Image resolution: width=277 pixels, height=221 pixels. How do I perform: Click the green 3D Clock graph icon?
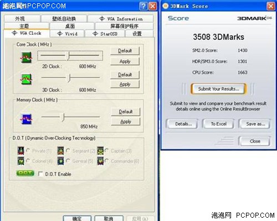[26, 79]
